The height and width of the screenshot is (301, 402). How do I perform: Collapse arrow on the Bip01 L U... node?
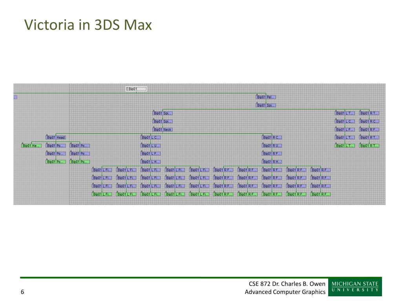(x=141, y=144)
